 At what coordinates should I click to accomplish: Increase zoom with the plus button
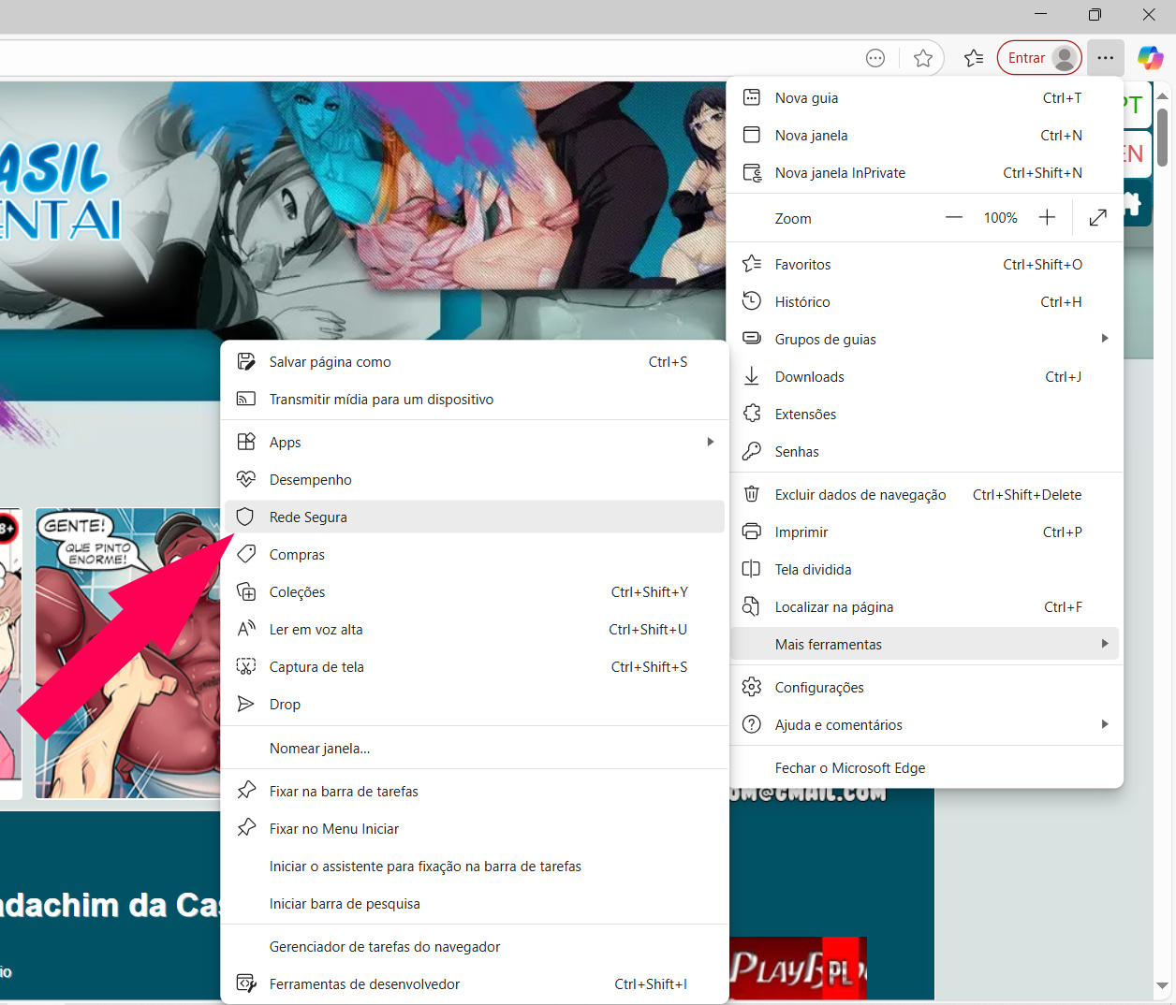(x=1047, y=218)
